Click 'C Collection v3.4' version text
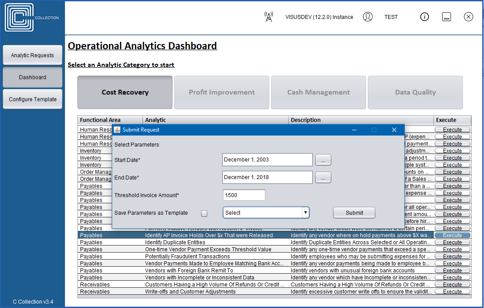 tap(33, 302)
